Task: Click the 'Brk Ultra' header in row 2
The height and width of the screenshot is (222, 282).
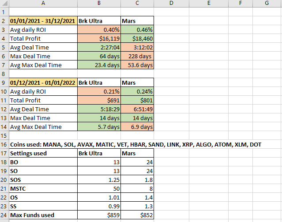Action: click(99, 21)
